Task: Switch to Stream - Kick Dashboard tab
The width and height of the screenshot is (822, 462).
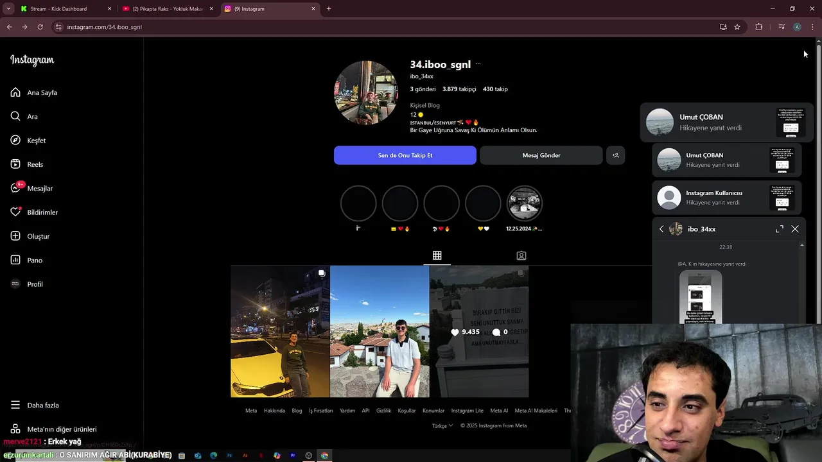Action: click(65, 9)
